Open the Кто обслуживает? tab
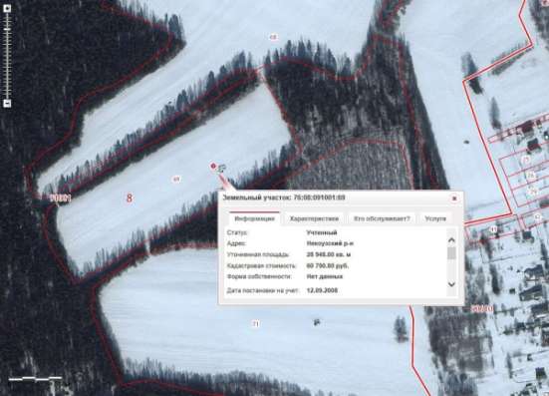 pyautogui.click(x=382, y=218)
